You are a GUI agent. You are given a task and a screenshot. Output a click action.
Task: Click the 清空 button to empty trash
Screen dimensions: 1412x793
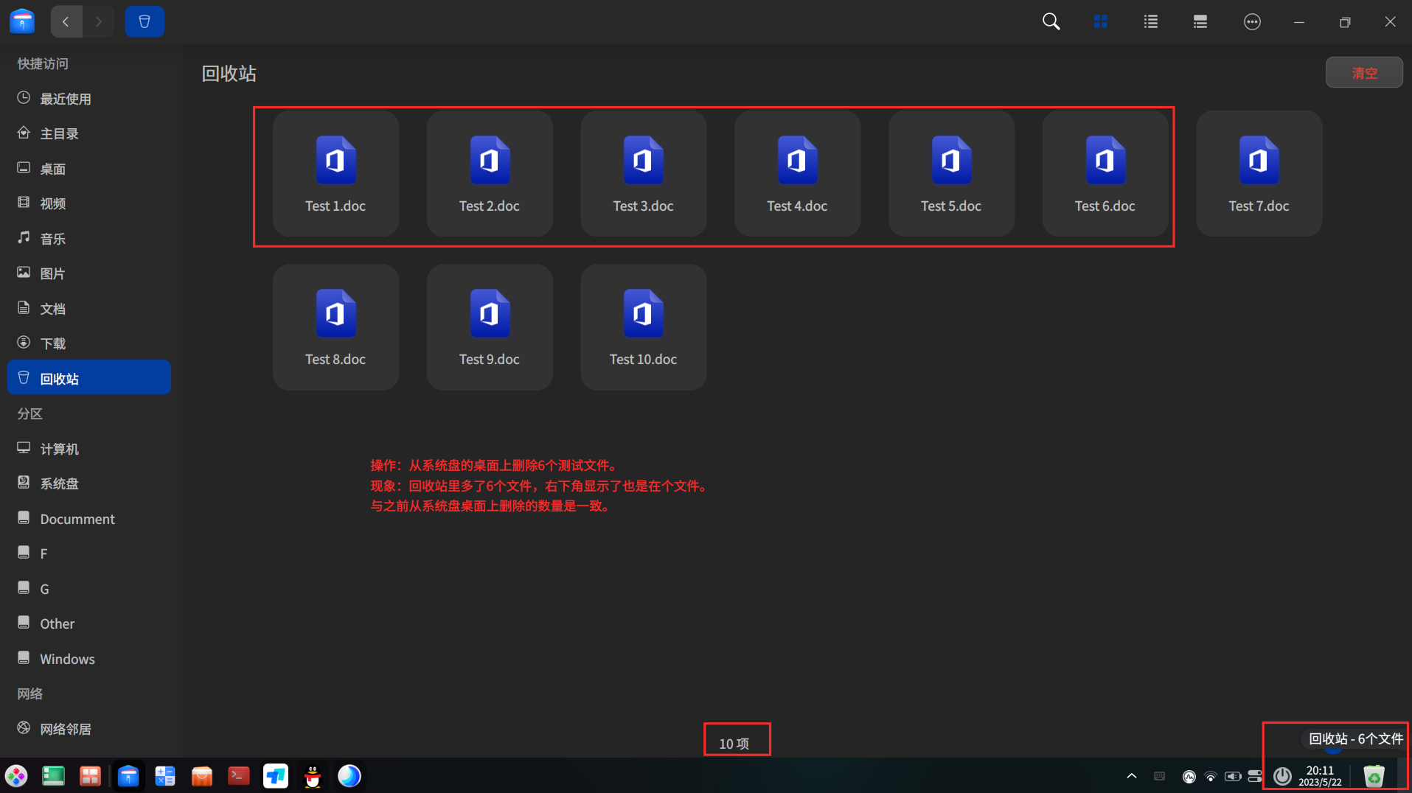coord(1363,72)
